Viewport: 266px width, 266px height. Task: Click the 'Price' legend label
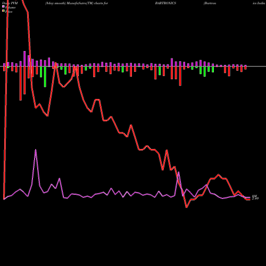9,12
